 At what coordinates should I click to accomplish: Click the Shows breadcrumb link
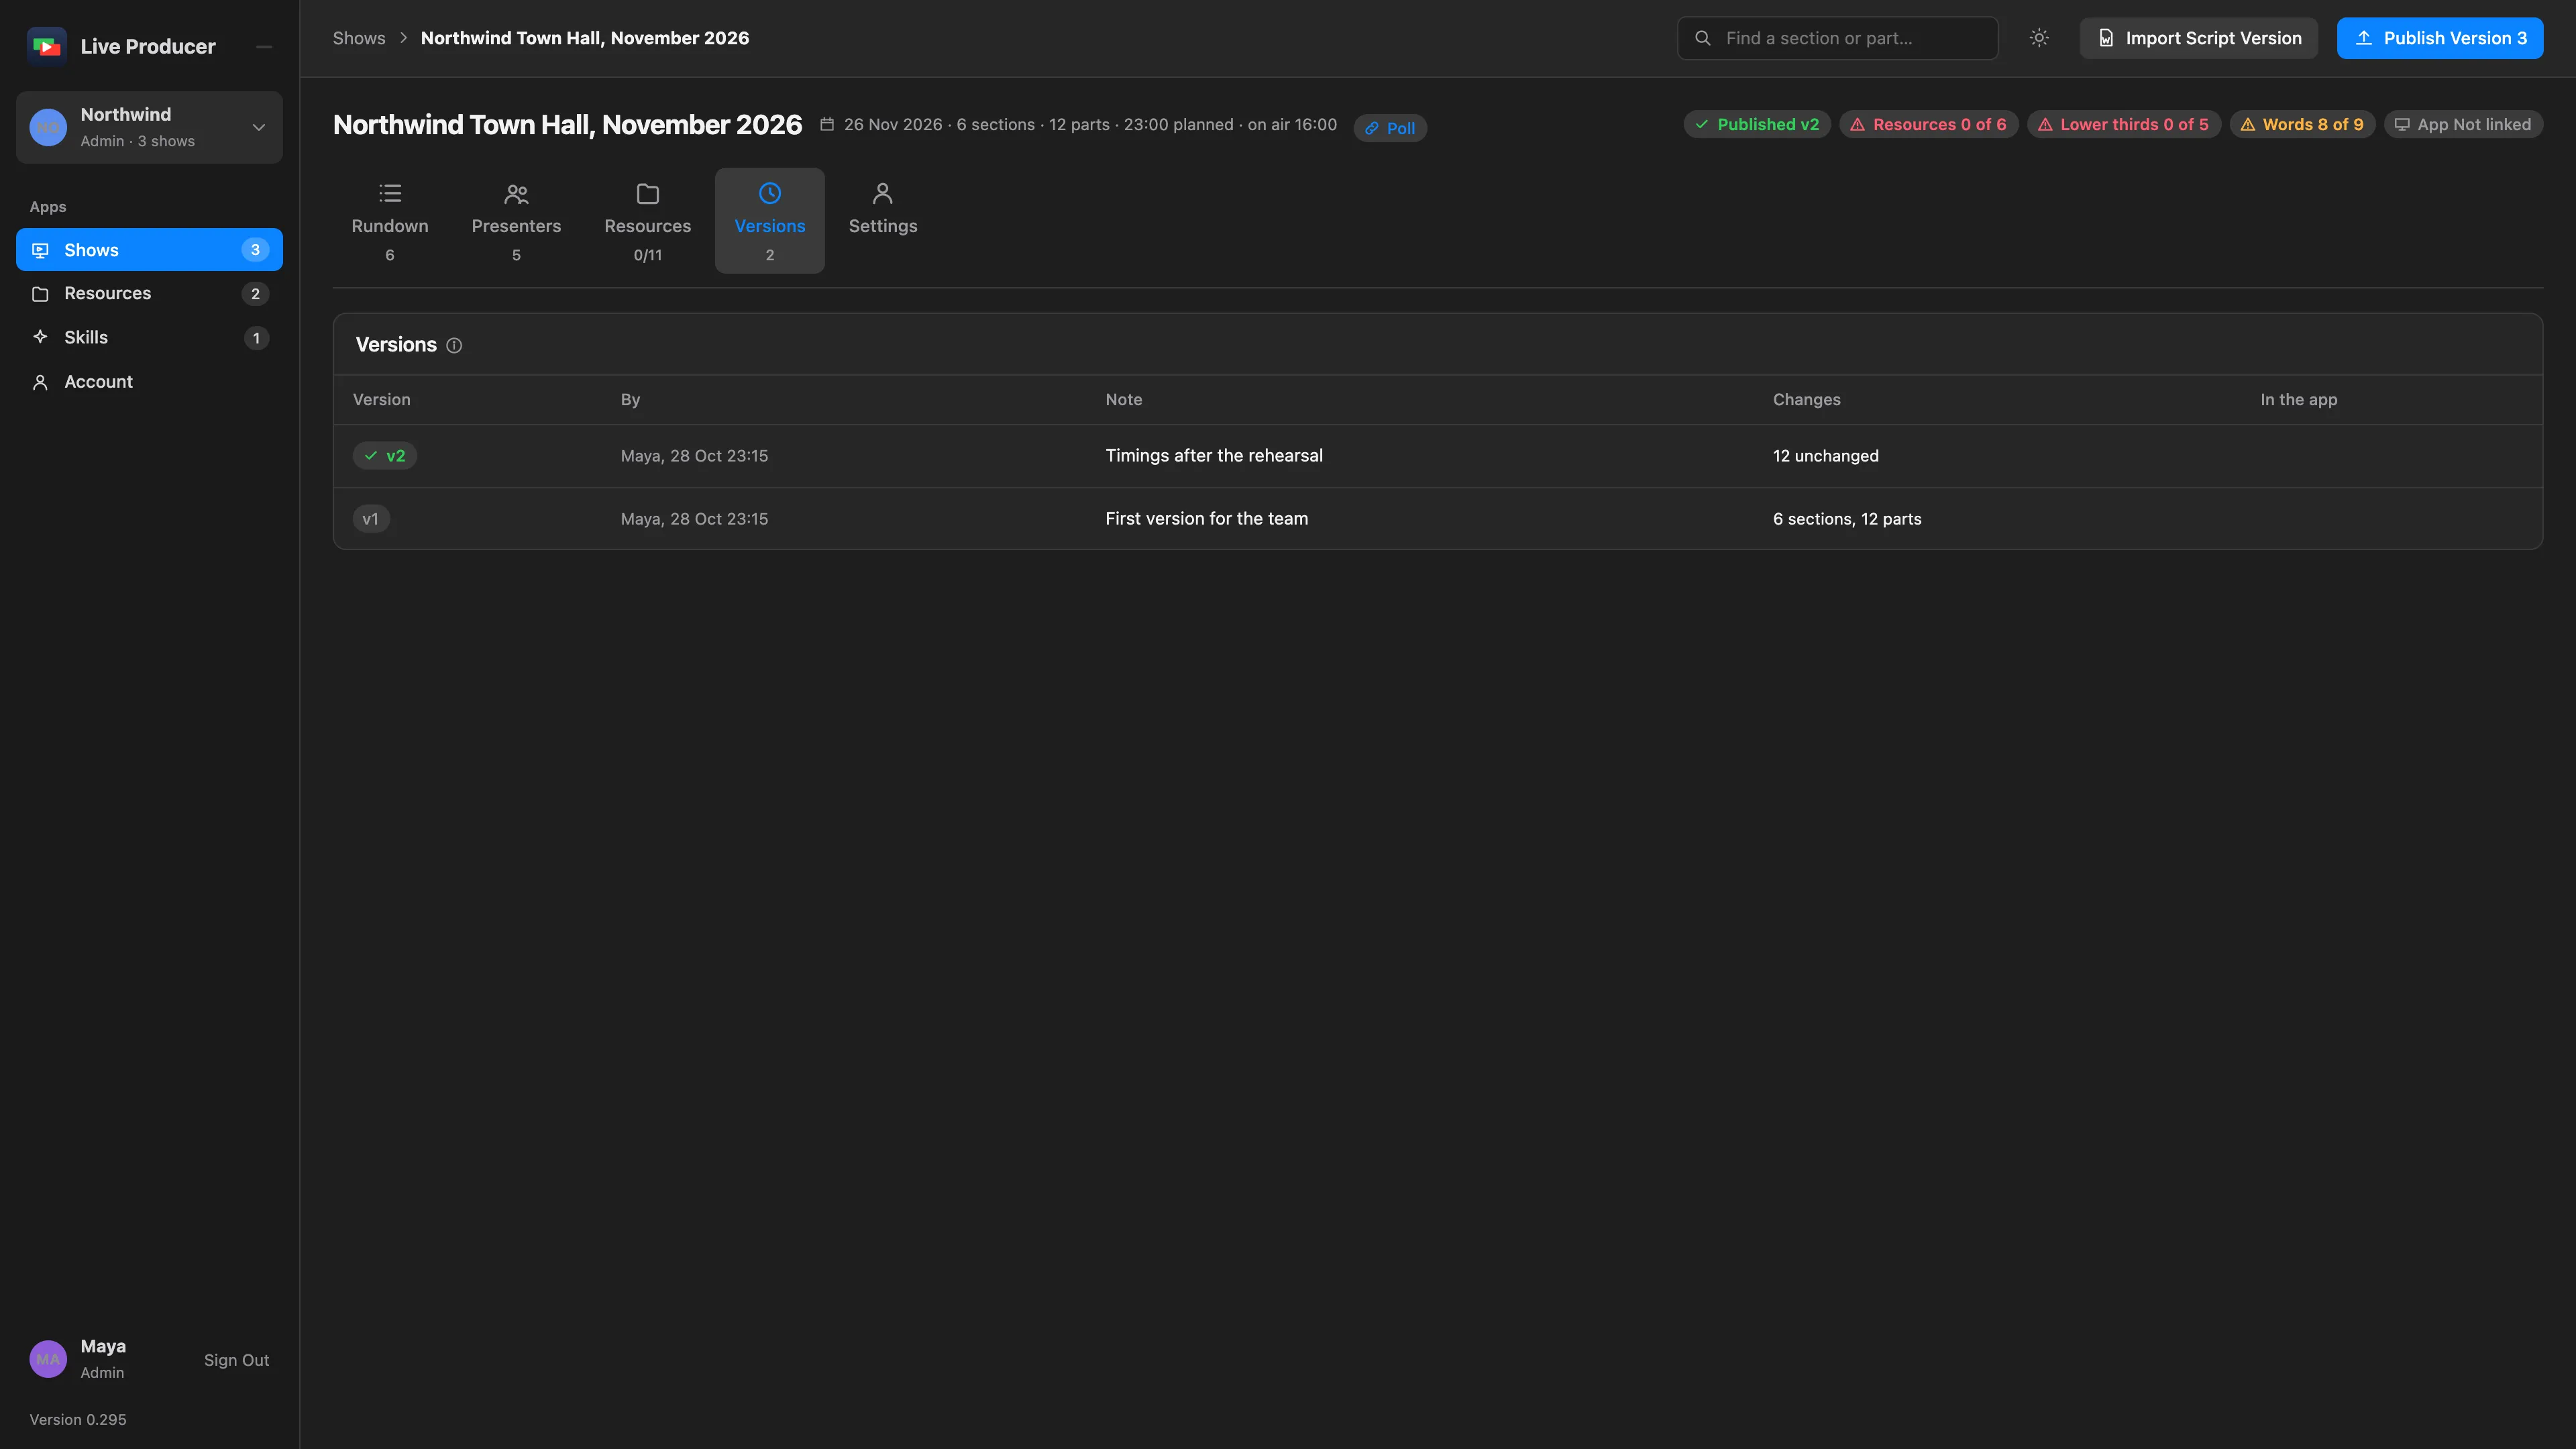[359, 38]
